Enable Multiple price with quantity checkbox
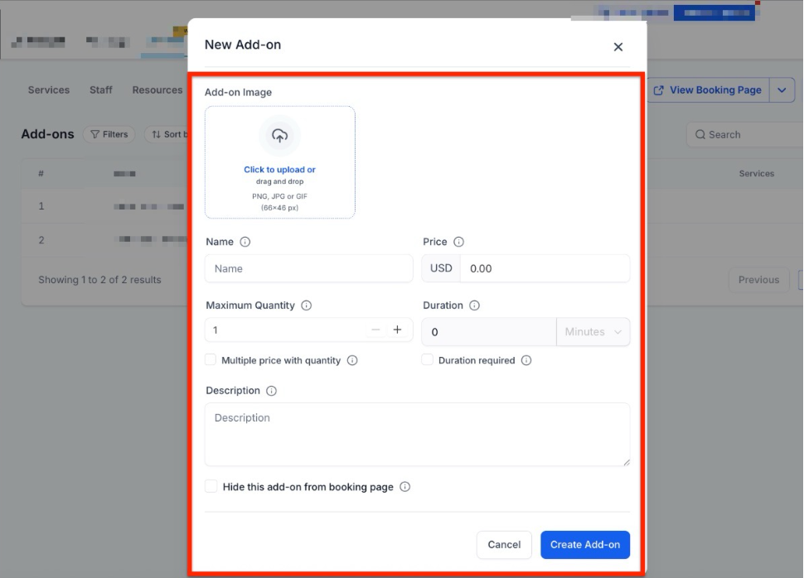804x578 pixels. [211, 360]
